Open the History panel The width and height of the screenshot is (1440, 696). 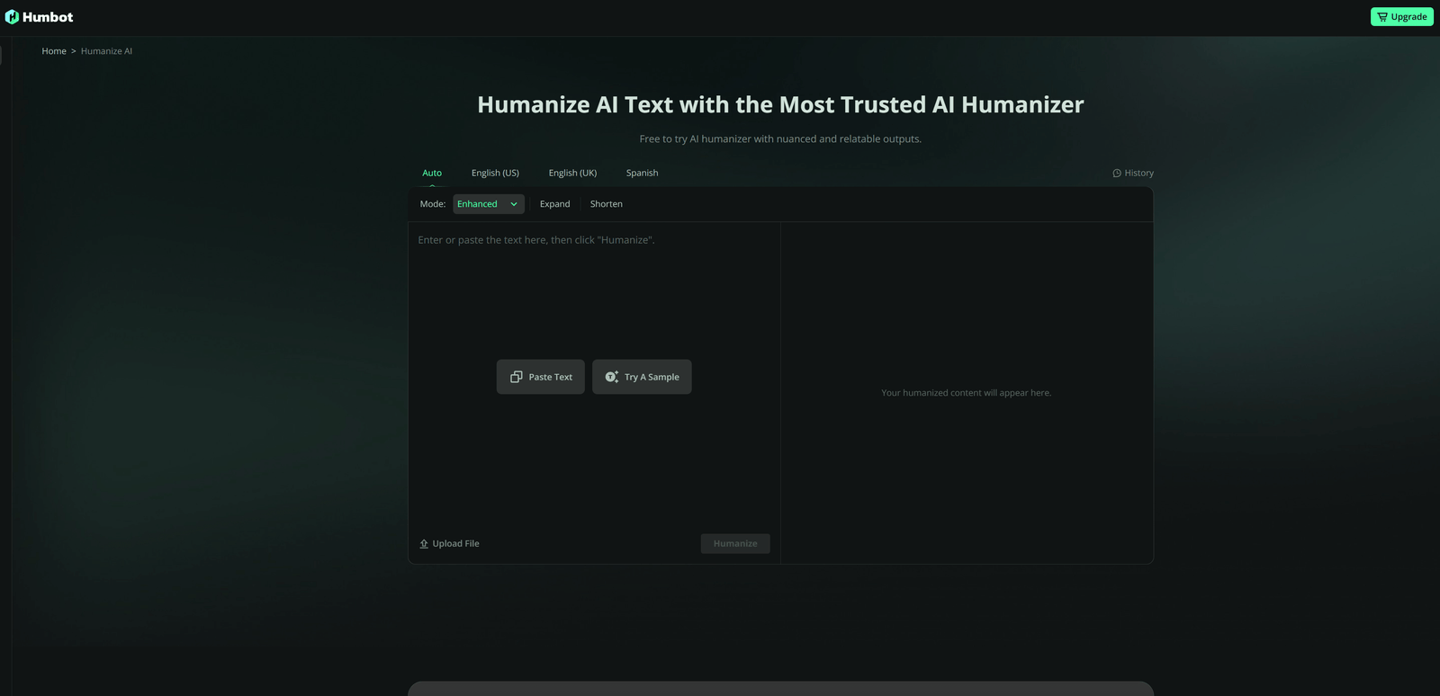[1133, 173]
